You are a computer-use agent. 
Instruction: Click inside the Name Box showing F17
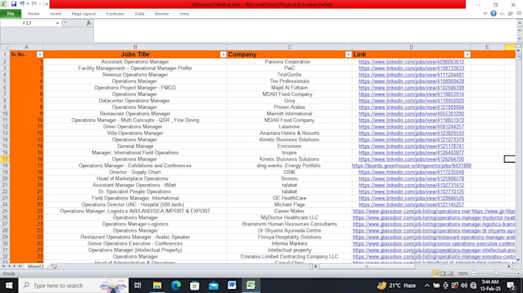click(x=28, y=23)
